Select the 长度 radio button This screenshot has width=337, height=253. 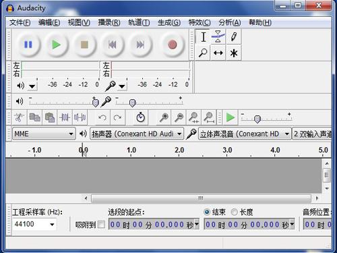tap(234, 212)
